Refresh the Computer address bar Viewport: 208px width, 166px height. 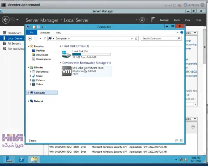136,38
